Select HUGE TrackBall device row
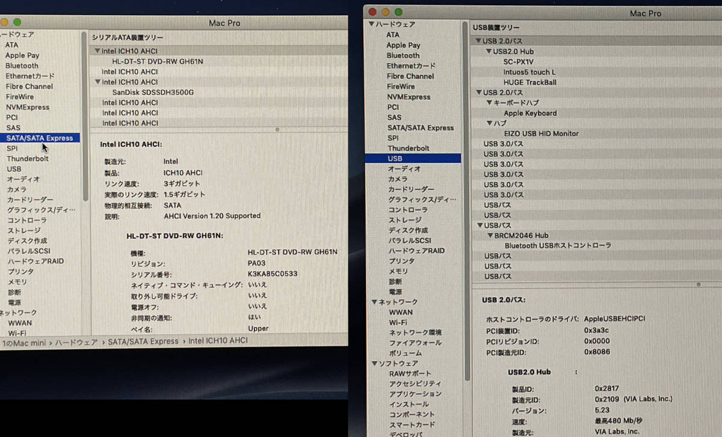 pyautogui.click(x=530, y=82)
